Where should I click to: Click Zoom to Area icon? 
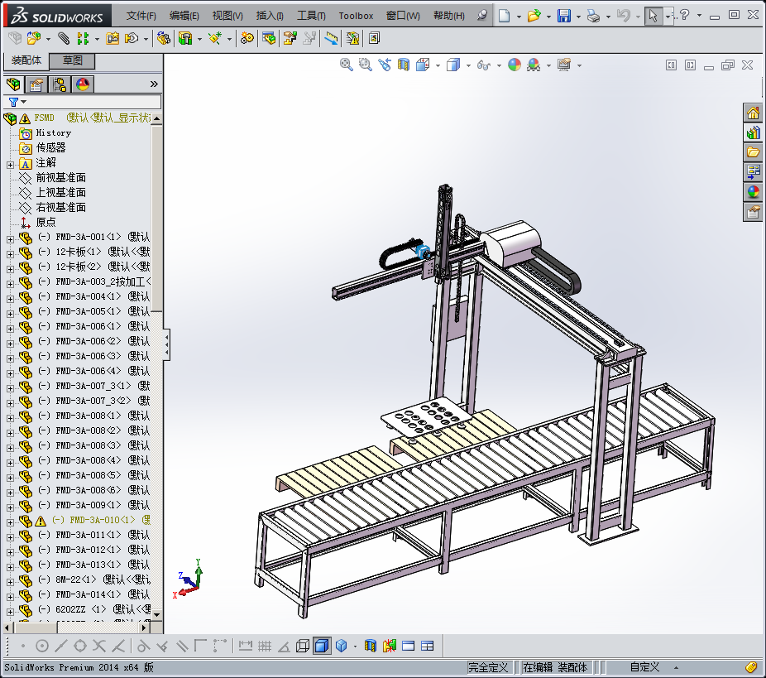point(366,65)
